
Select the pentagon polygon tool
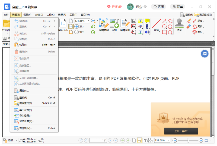[170, 26]
